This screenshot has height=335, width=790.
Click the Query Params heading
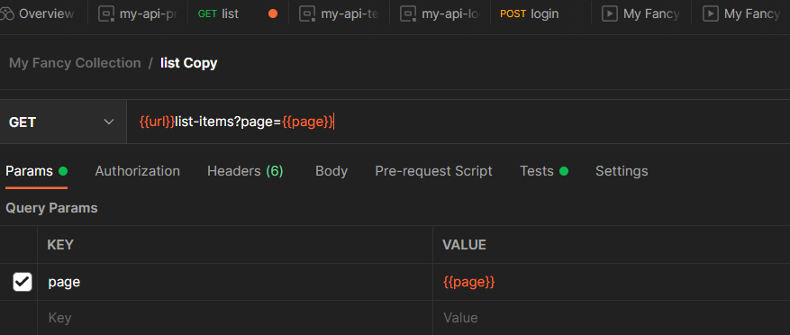(51, 208)
